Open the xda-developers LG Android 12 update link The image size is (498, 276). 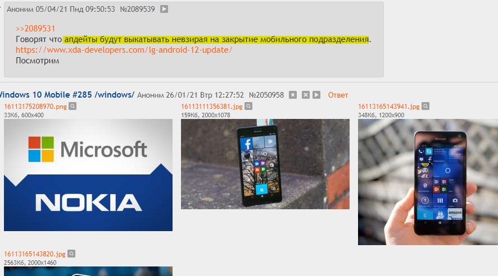tap(124, 50)
